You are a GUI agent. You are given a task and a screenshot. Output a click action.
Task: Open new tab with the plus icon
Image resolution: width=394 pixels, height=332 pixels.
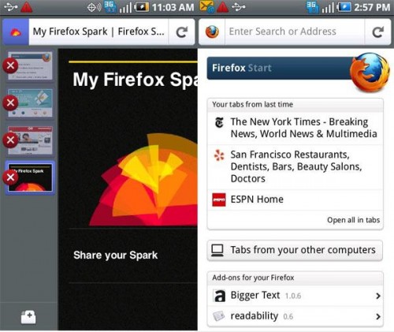pyautogui.click(x=28, y=317)
